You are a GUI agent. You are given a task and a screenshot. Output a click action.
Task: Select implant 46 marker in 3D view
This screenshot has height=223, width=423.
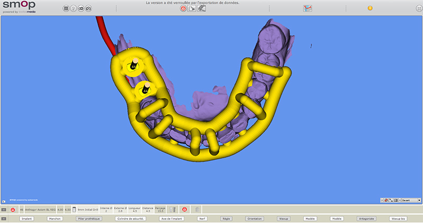133,66
